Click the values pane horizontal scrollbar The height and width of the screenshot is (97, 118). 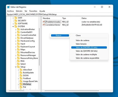tap(72, 91)
